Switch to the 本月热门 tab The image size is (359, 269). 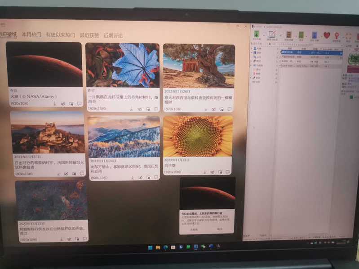tap(31, 35)
